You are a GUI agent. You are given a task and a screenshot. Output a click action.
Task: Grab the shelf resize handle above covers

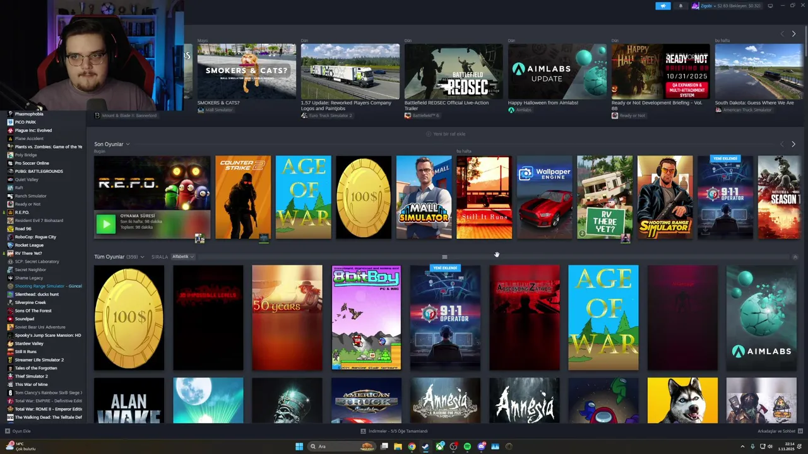pyautogui.click(x=444, y=257)
